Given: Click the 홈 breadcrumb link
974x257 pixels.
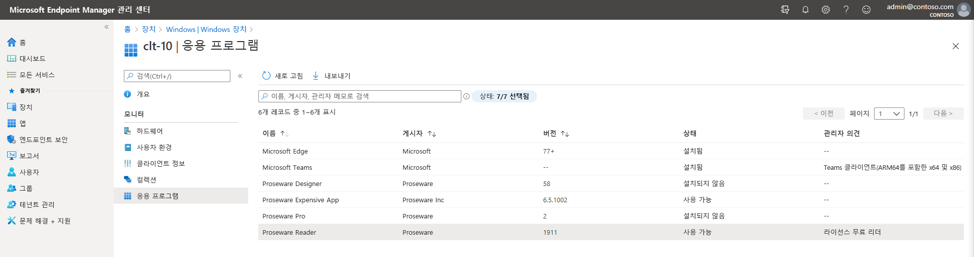Looking at the screenshot, I should [127, 29].
